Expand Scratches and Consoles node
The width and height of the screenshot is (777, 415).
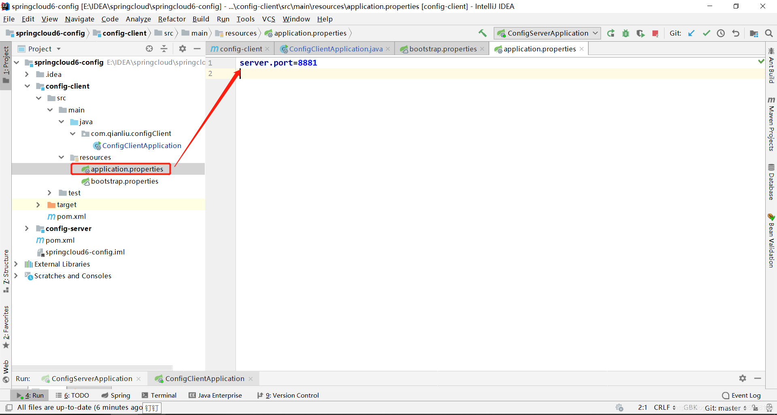point(16,275)
